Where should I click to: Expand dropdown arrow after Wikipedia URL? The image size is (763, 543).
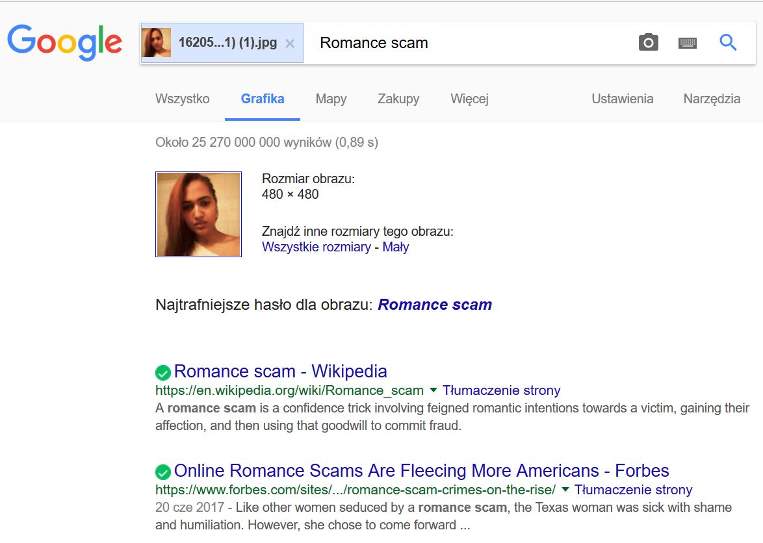433,390
